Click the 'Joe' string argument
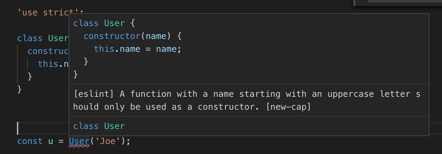This screenshot has height=154, width=442. 107,141
